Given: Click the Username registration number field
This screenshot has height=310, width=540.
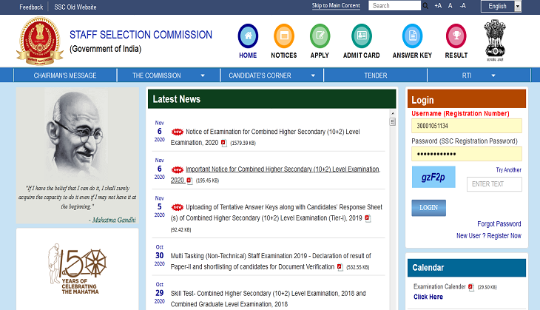Looking at the screenshot, I should coord(467,126).
